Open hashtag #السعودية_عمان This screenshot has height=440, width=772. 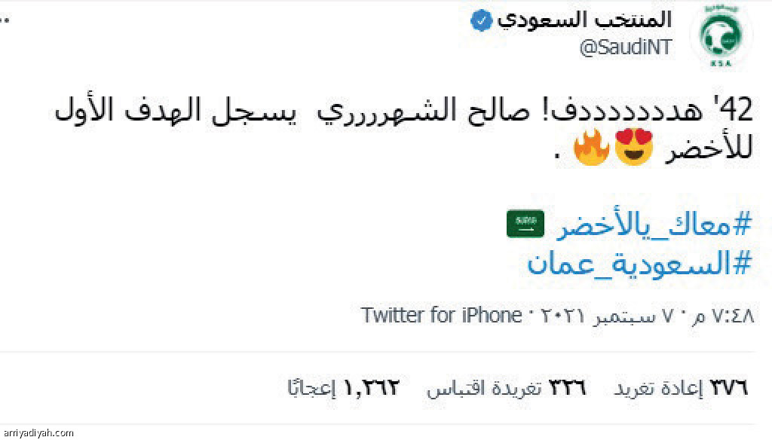tap(639, 262)
